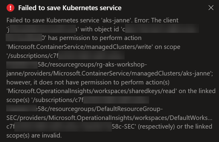The width and height of the screenshot is (219, 142).
Task: Select the 'Microsoft.ContainerService/managedClusters/write' action text
Action: tap(79, 47)
